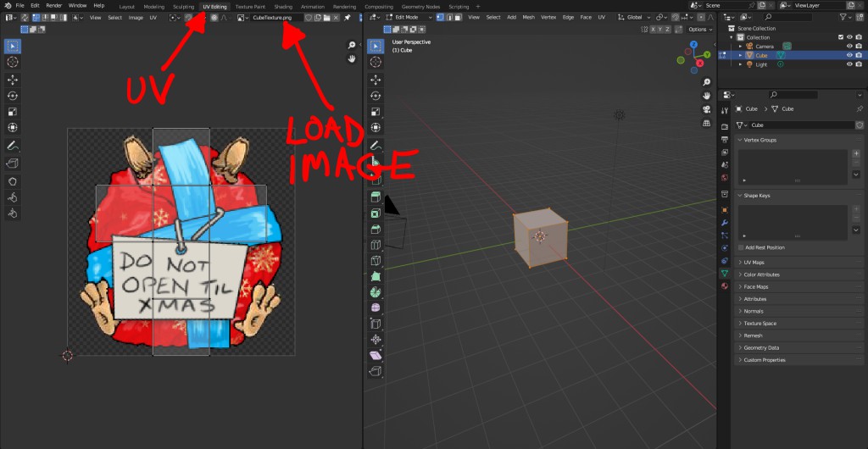Hide the Camera in outliner
The image size is (868, 449).
849,46
